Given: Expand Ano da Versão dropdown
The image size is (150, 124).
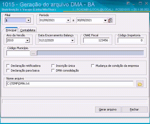Looking at the screenshot, I should point(28,40).
